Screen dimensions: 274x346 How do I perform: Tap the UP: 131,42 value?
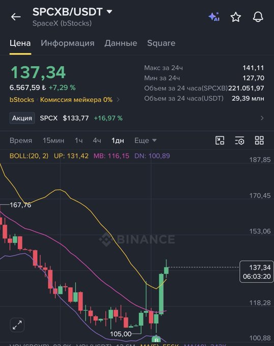pos(71,156)
